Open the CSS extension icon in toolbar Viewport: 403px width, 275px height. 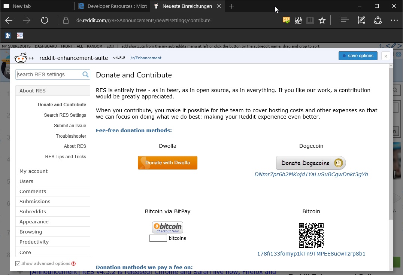point(286,20)
